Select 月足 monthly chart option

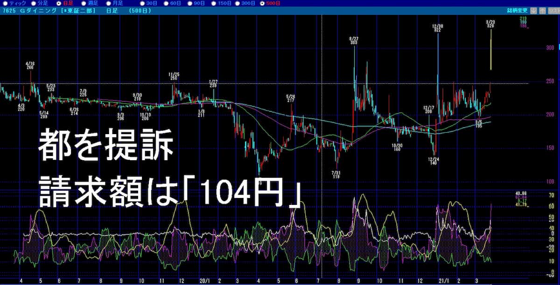click(108, 3)
